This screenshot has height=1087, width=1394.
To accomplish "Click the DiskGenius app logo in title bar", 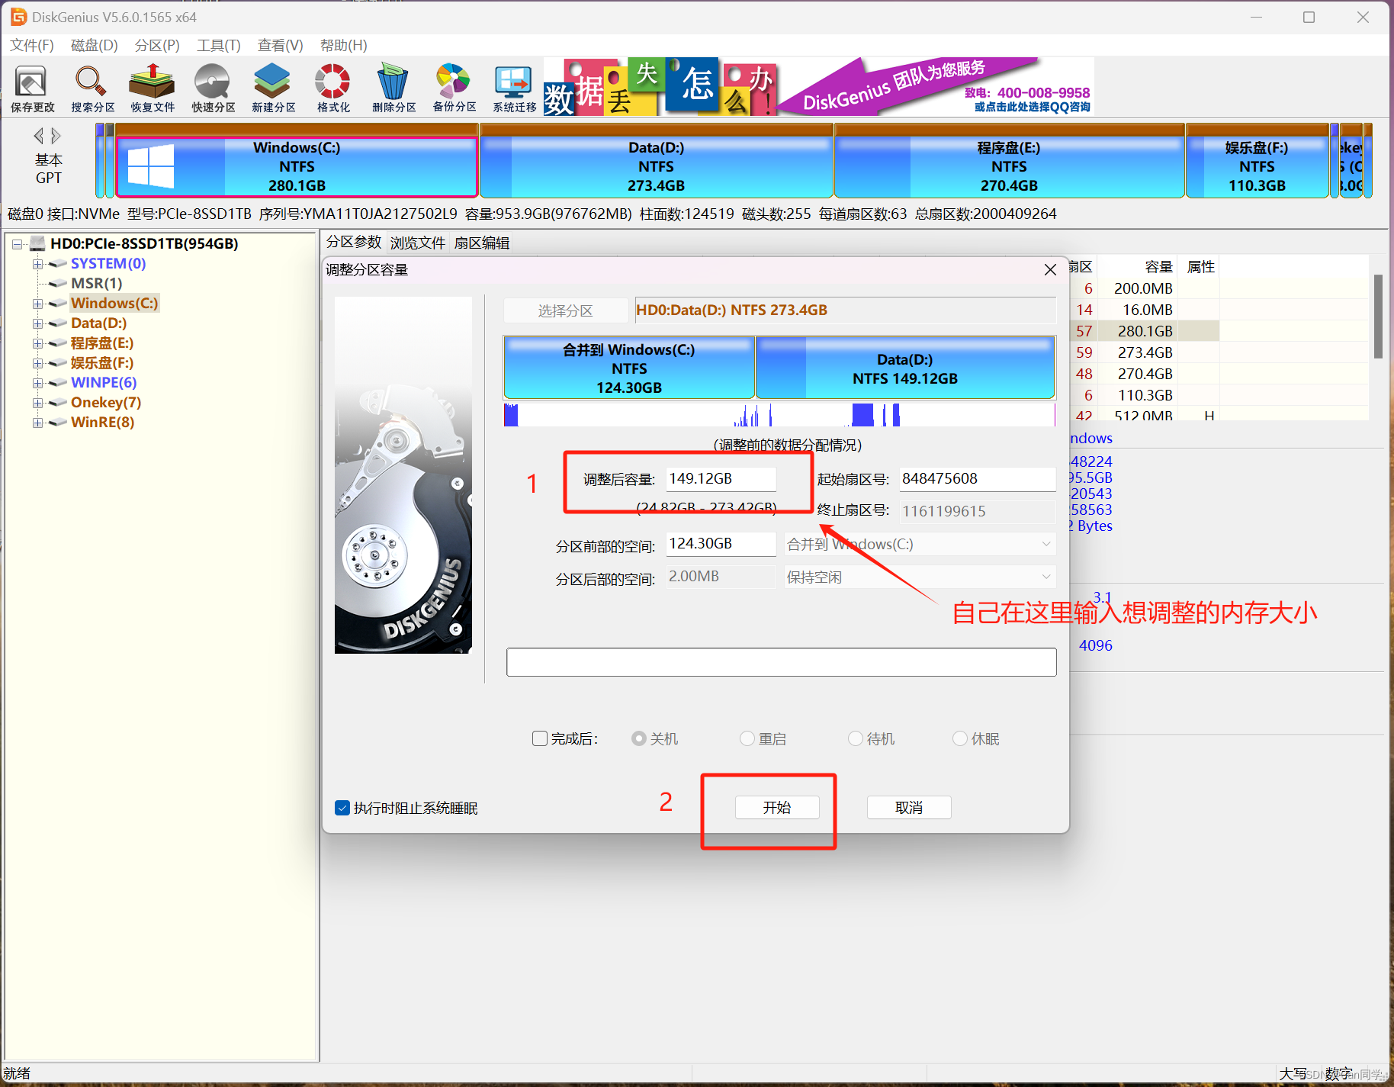I will tap(18, 17).
